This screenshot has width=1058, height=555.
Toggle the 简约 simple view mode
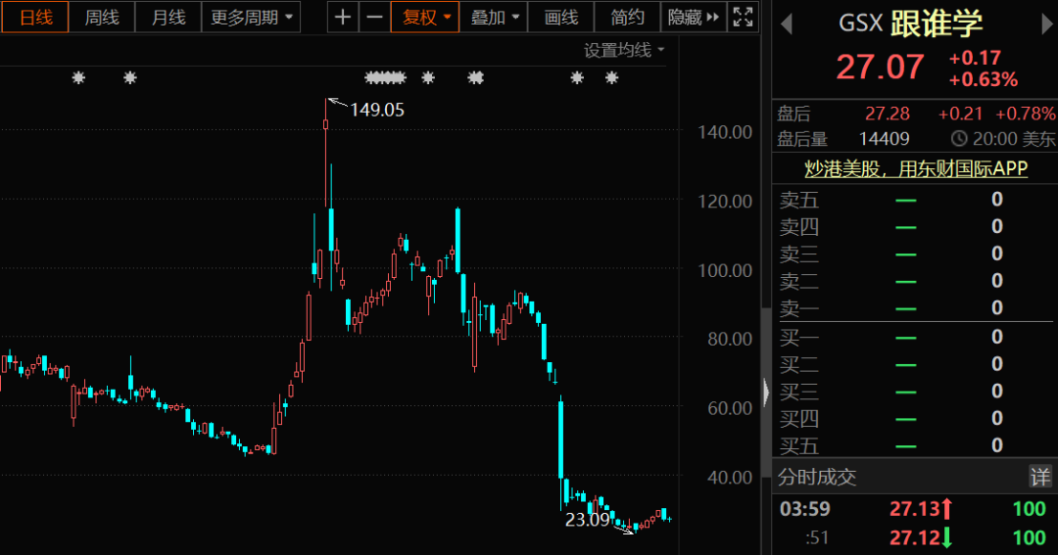click(627, 17)
